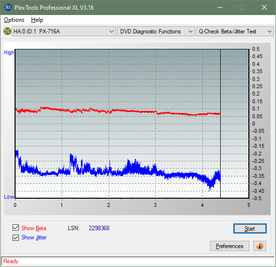Toggle the Show Jitter checkbox
276x267 pixels.
[x=16, y=237]
